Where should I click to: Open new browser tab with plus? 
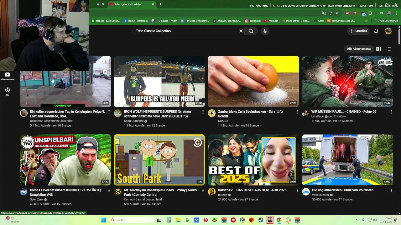160,4
